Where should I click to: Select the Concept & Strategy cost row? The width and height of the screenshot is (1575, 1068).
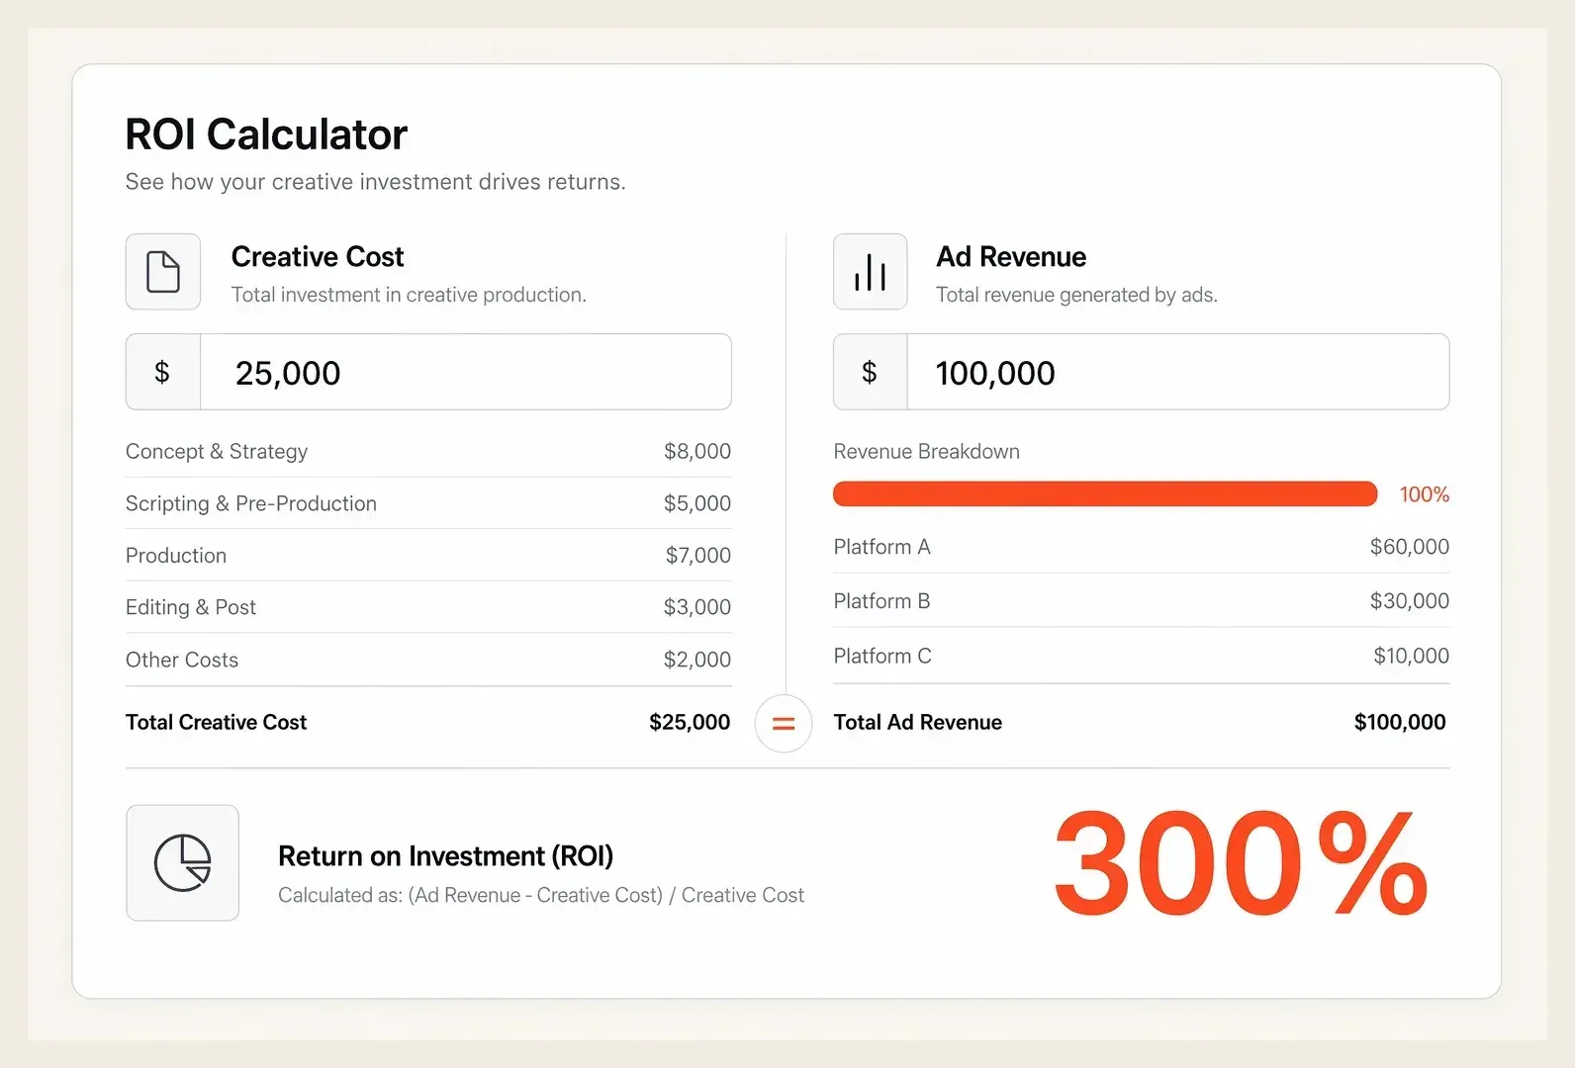point(428,452)
